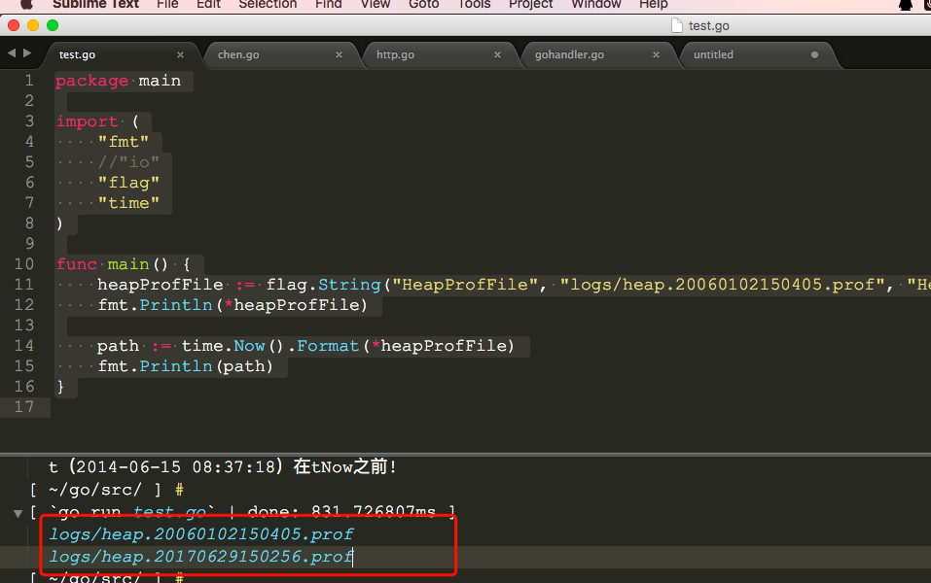
Task: Open the Project menu
Action: click(530, 4)
